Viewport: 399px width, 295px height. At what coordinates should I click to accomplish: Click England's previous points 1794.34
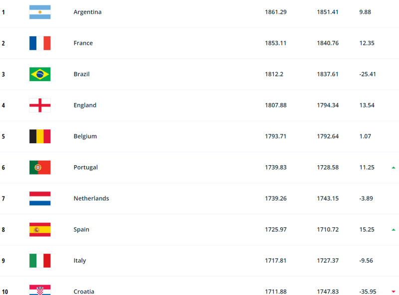point(328,105)
